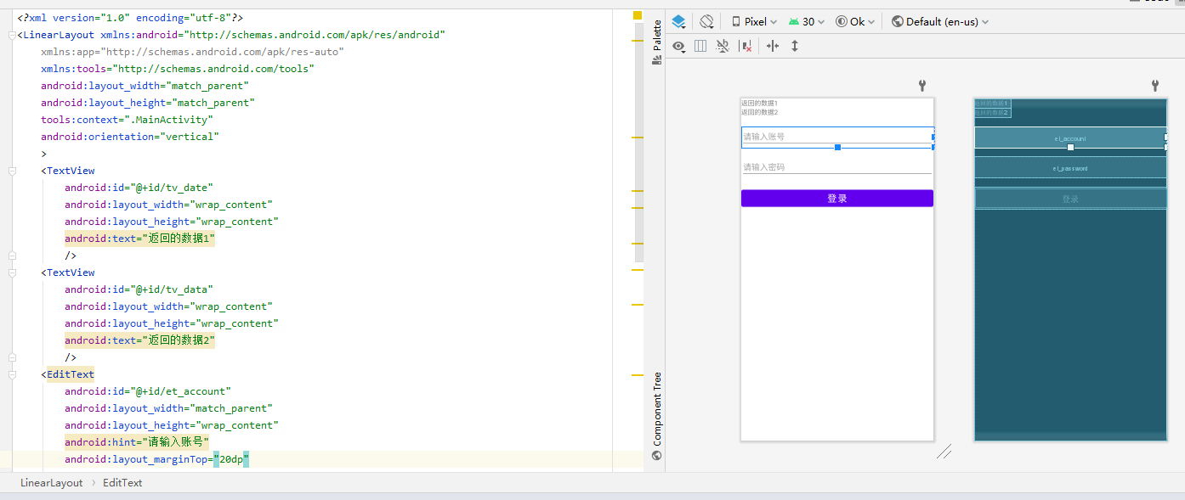Click the wrench icon above the design preview

coord(922,85)
